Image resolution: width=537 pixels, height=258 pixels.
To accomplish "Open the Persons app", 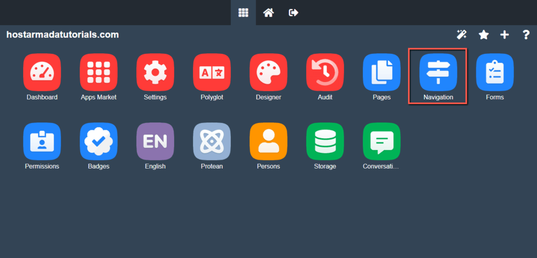I will pos(268,141).
